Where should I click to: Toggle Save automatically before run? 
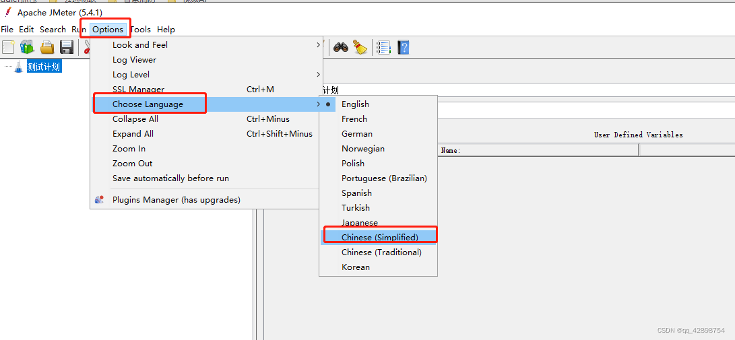pyautogui.click(x=206, y=178)
